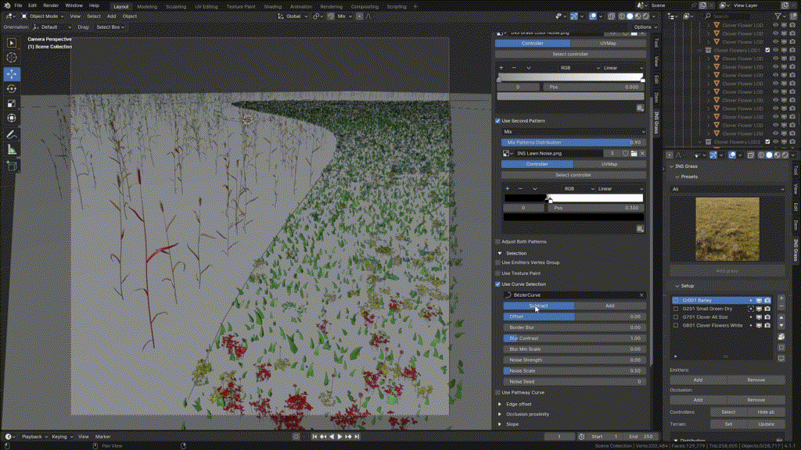Jump to the timeline start frame
This screenshot has width=801, height=450.
pos(314,437)
